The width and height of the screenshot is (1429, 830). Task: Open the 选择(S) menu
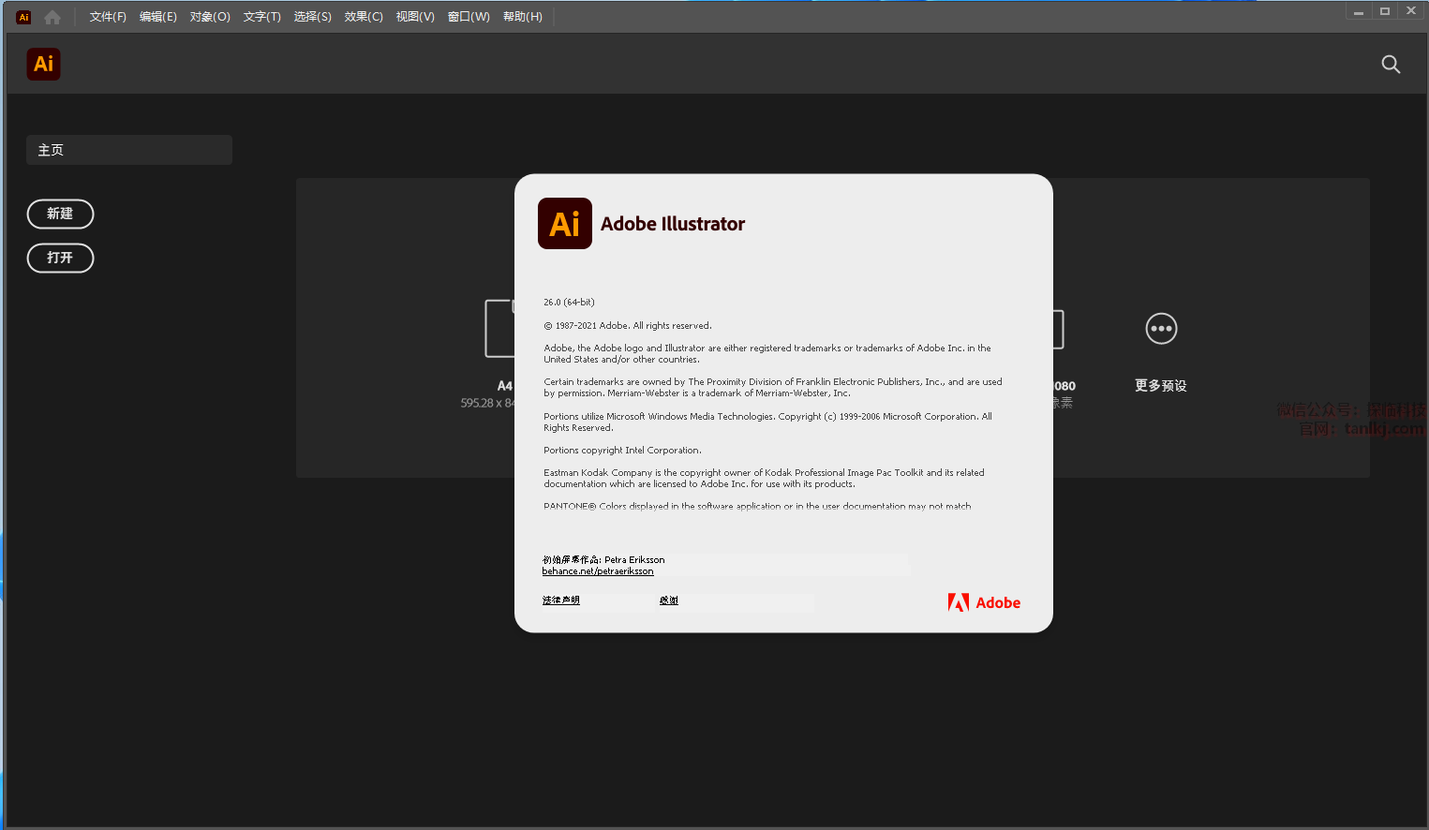point(313,17)
